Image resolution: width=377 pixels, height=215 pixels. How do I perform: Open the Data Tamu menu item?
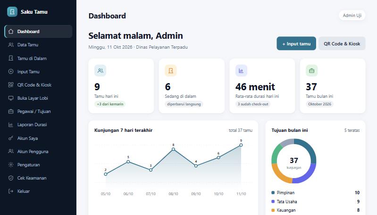coord(39,44)
